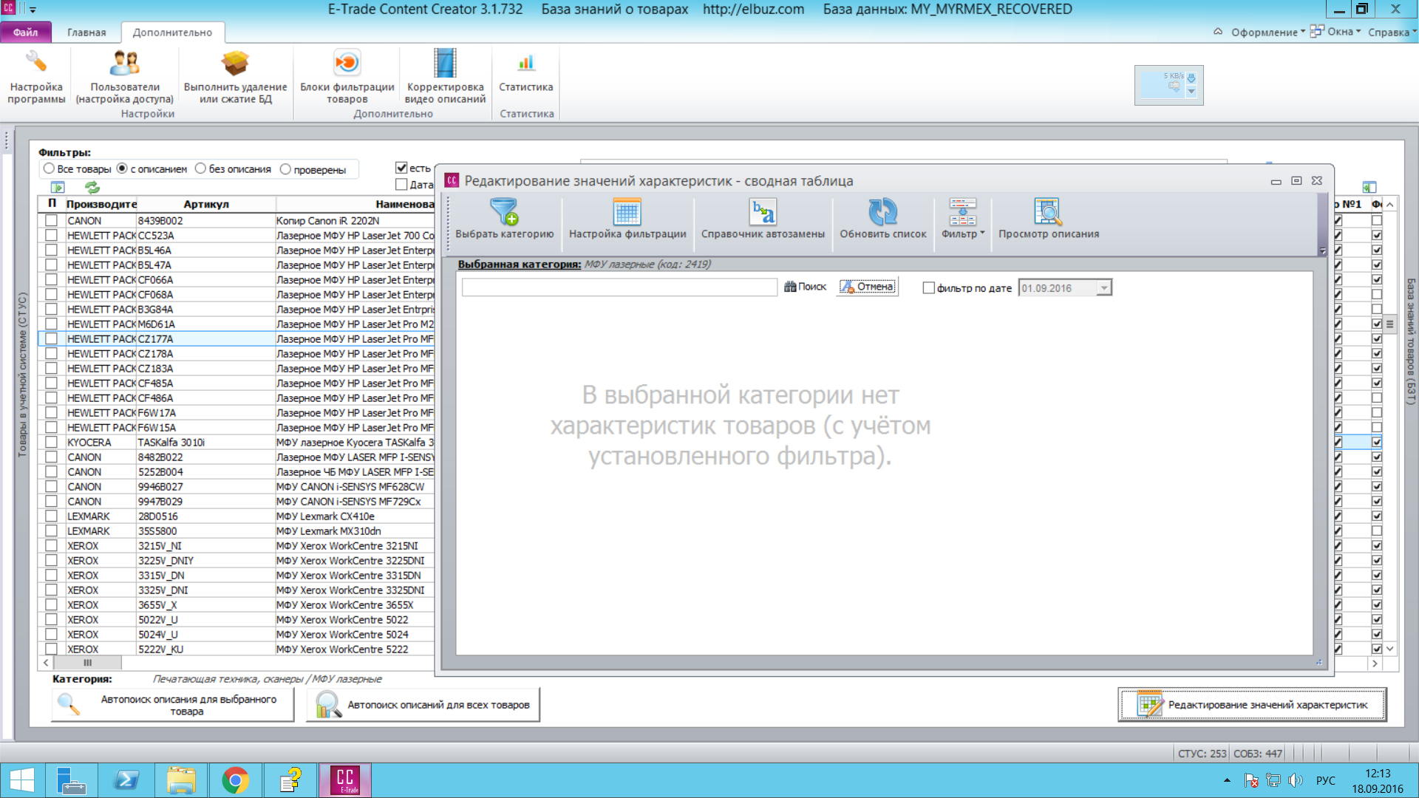1419x798 pixels.
Task: Click the green refresh arrows under Фильтры
Action: coord(92,188)
